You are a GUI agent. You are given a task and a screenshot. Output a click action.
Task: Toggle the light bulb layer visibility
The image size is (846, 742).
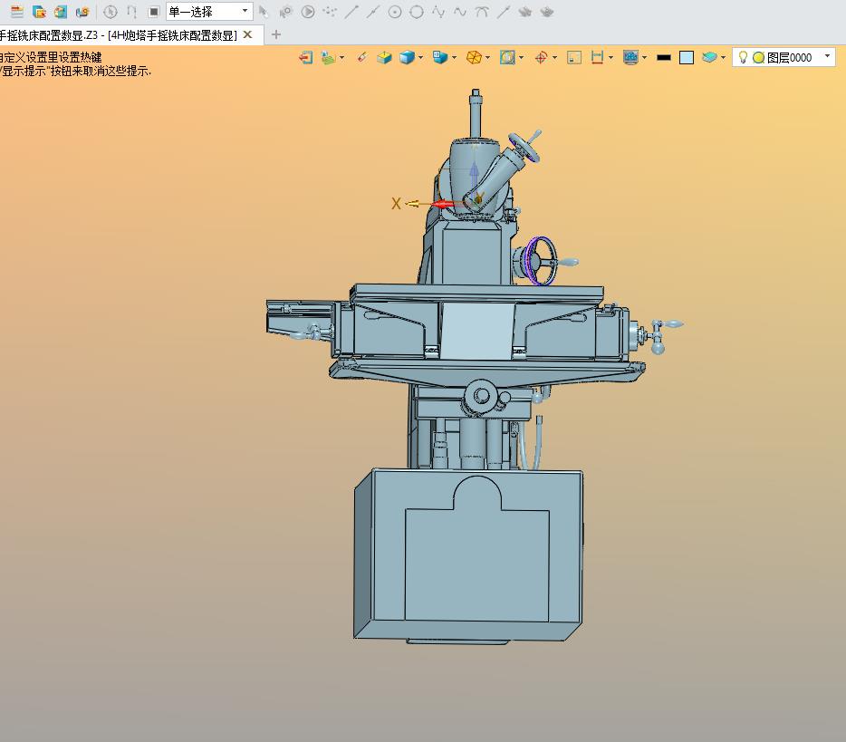(743, 57)
